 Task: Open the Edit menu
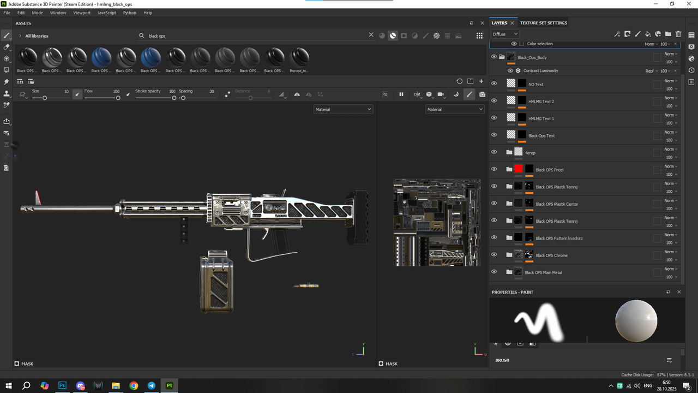[21, 13]
